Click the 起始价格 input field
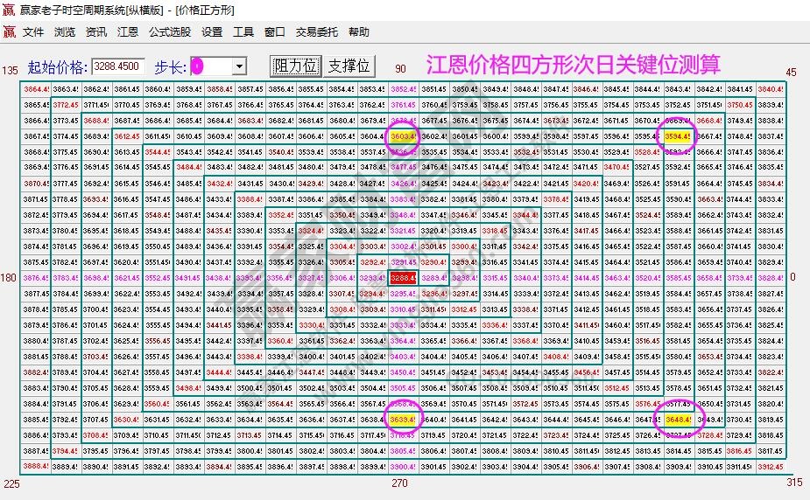This screenshot has width=810, height=500. [118, 66]
